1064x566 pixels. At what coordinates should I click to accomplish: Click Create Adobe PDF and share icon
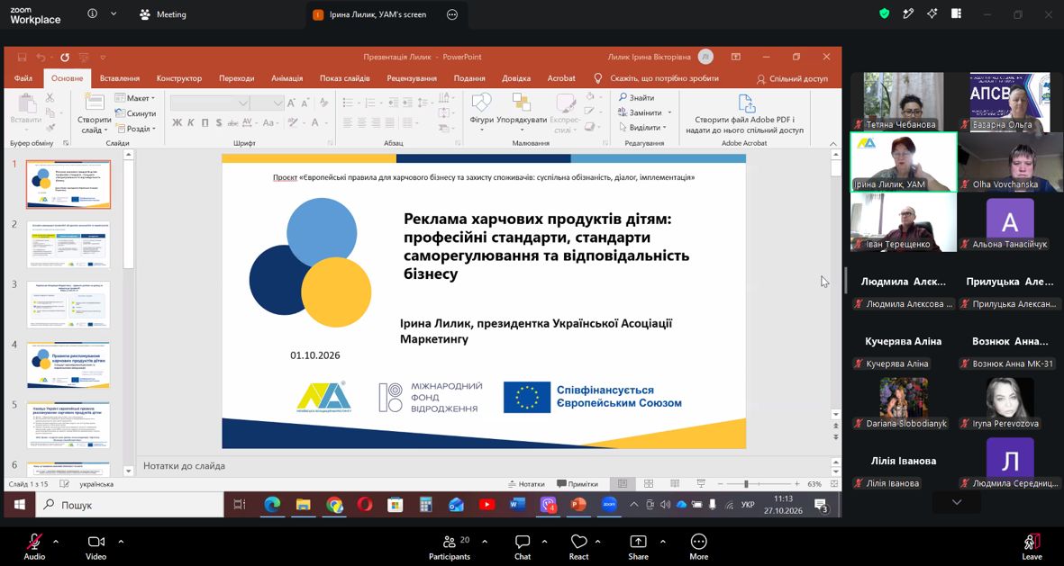[x=747, y=103]
